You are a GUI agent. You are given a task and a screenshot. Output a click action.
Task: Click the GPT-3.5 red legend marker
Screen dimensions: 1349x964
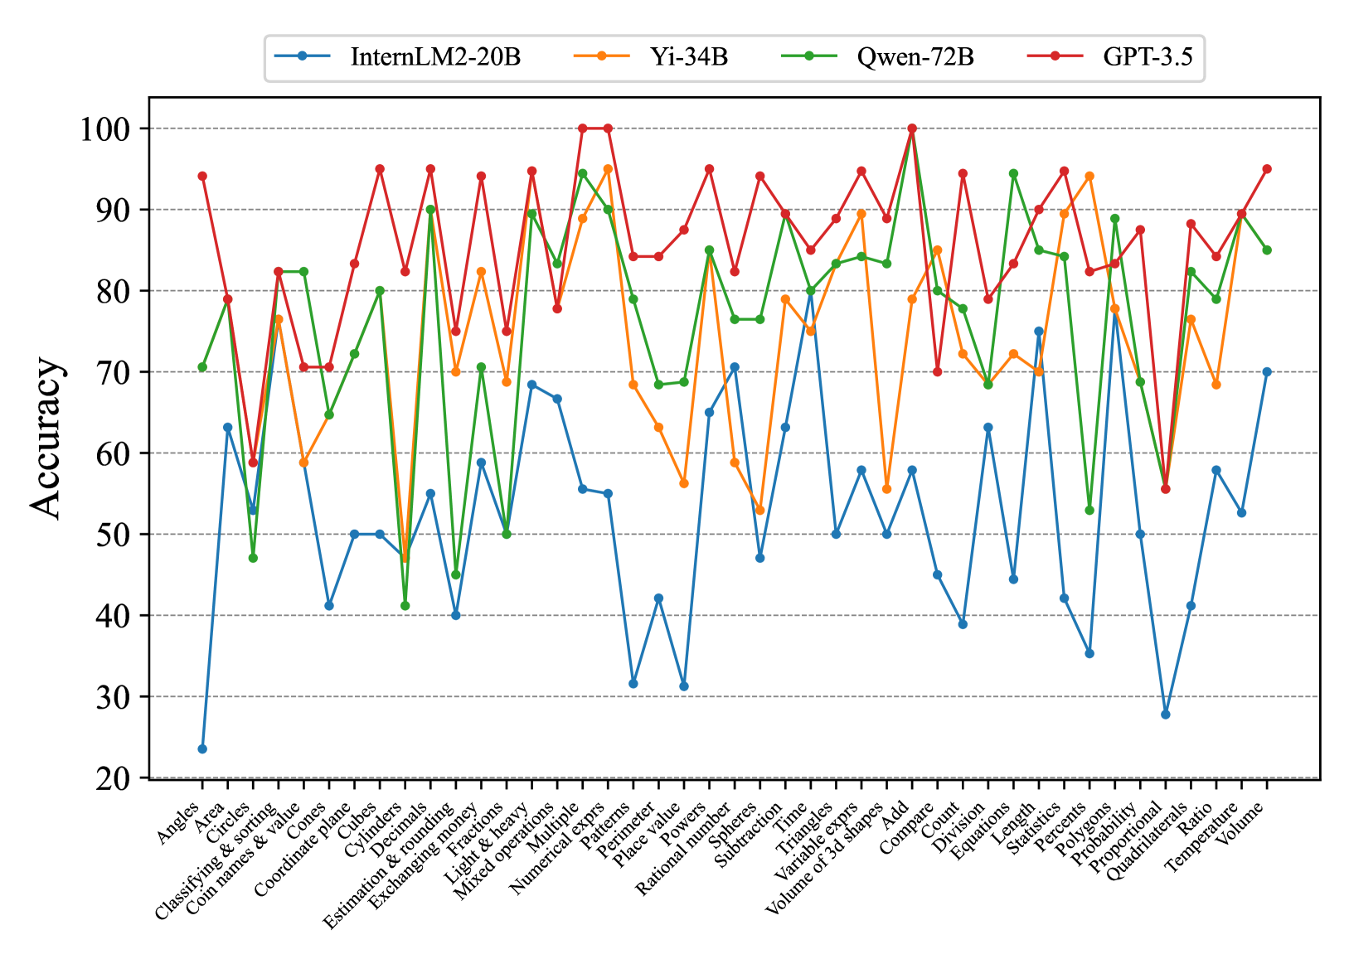[x=1055, y=56]
